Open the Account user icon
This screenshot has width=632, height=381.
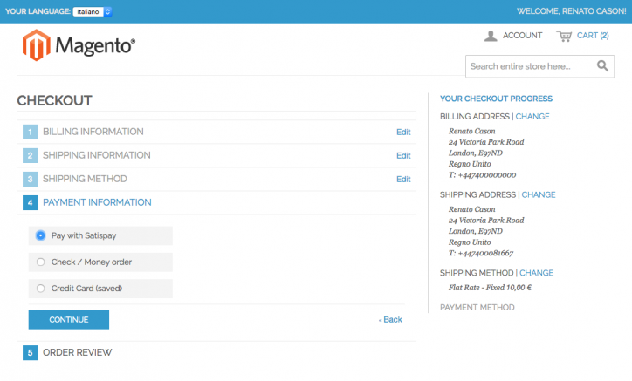point(490,36)
